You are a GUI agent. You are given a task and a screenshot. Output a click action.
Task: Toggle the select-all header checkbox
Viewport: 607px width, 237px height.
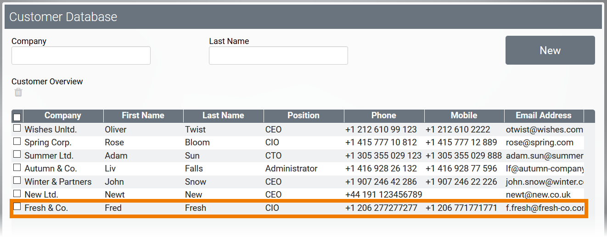tap(17, 116)
